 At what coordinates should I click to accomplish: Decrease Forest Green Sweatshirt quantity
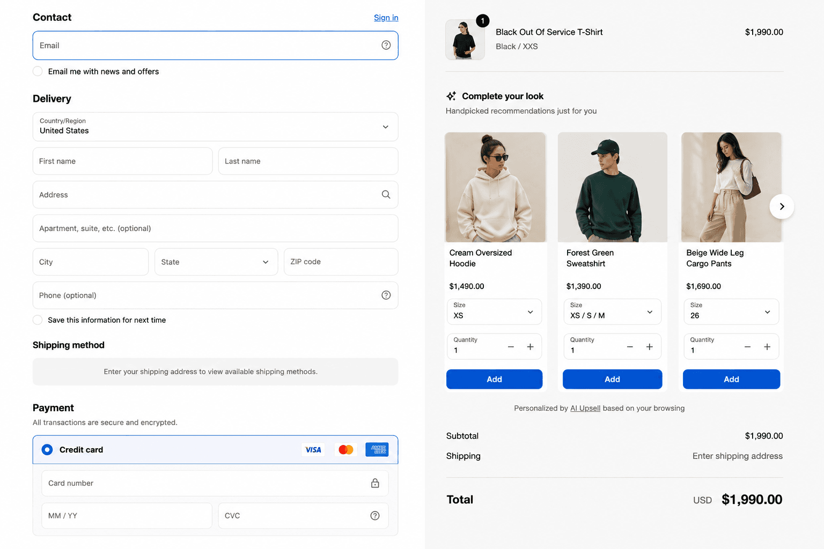click(x=630, y=347)
